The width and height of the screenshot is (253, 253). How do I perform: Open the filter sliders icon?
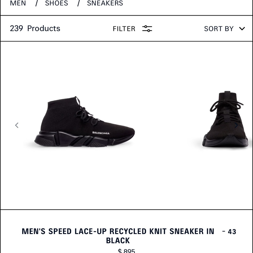pyautogui.click(x=147, y=29)
